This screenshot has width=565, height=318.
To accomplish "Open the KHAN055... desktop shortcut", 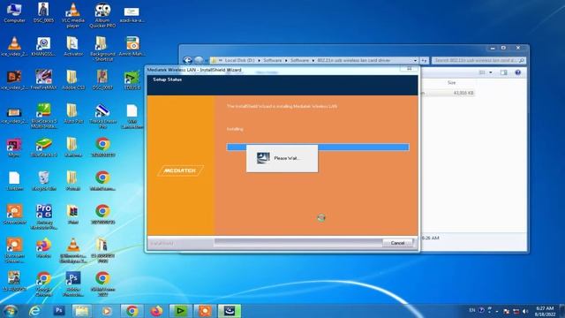I will pyautogui.click(x=43, y=47).
